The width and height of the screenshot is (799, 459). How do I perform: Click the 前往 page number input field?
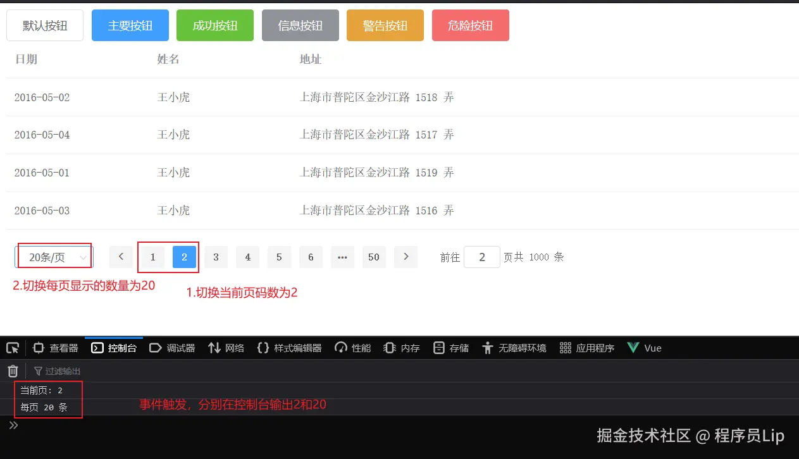pos(482,257)
